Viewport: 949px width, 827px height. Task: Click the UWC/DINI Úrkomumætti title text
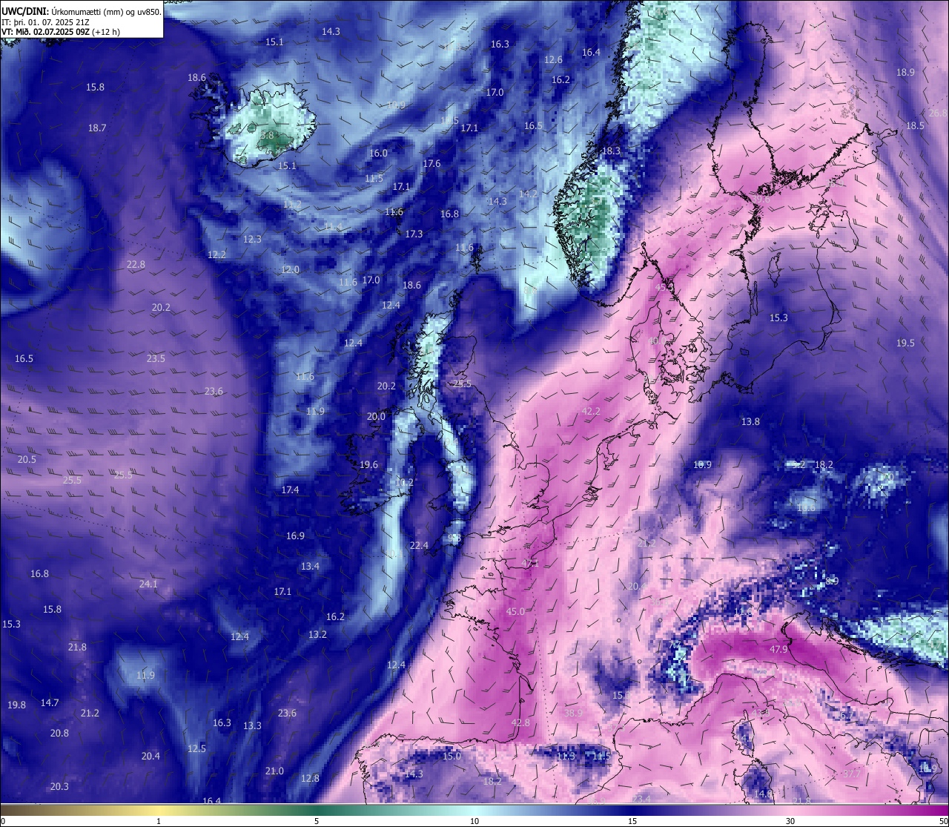82,11
